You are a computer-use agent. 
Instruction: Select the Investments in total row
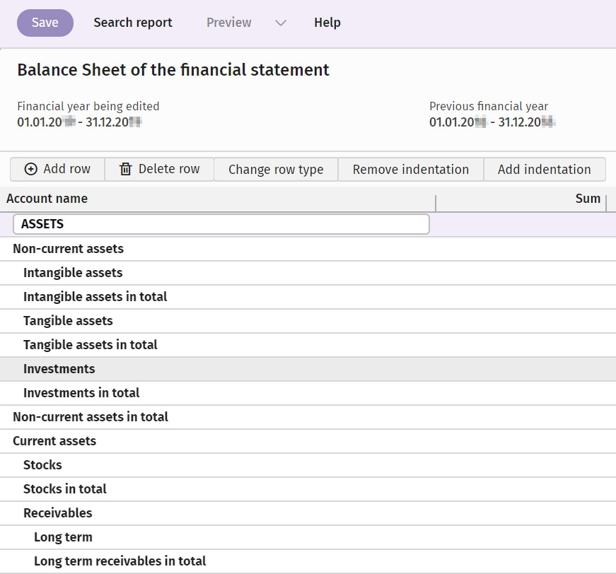point(308,393)
